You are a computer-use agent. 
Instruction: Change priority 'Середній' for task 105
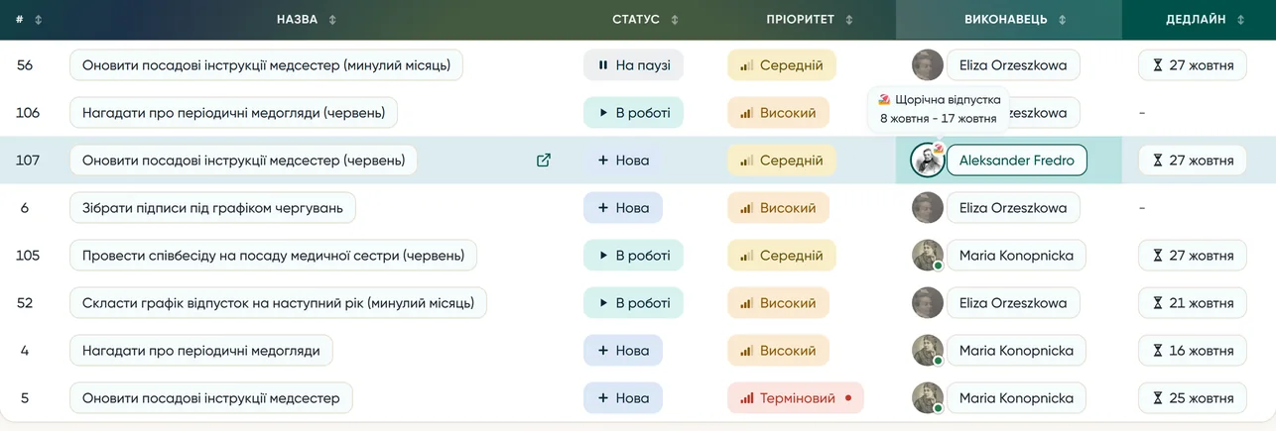coord(782,256)
